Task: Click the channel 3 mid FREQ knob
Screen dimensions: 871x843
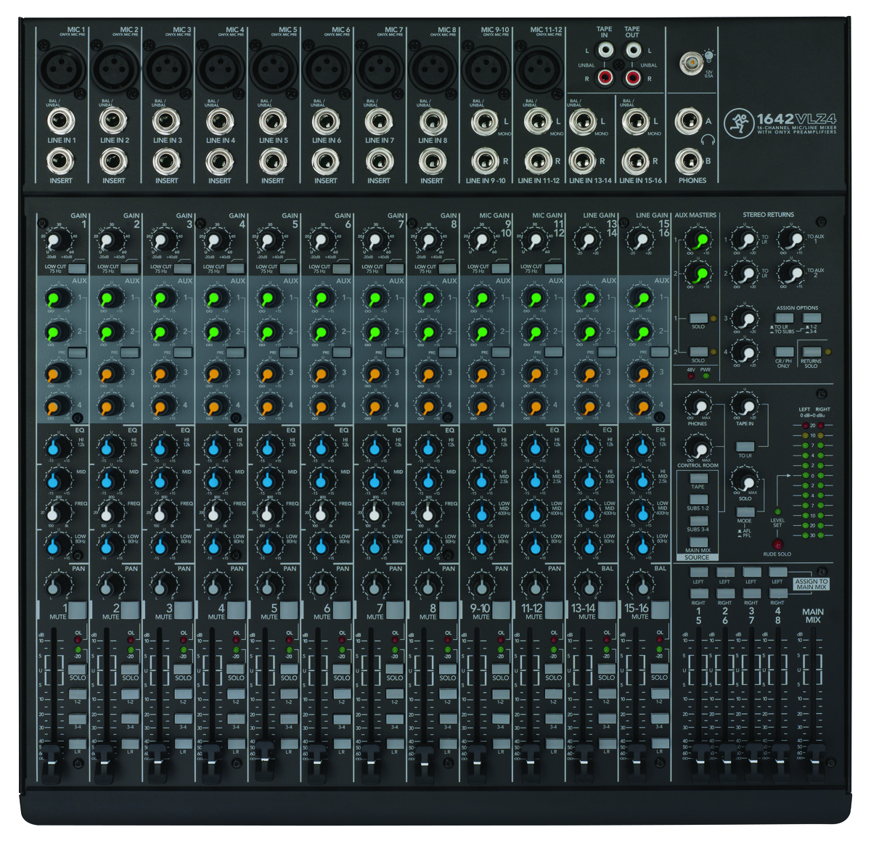Action: 162,514
